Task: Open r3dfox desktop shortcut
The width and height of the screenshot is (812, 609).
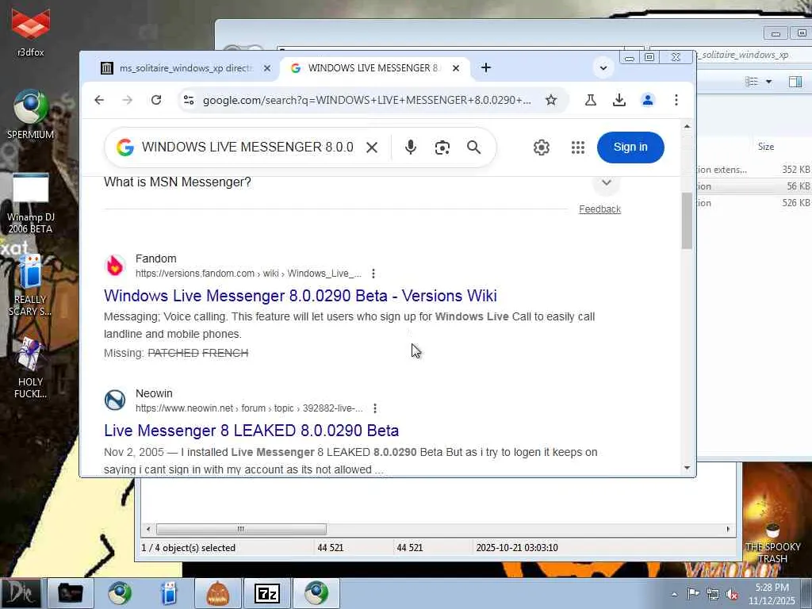Action: [31, 32]
